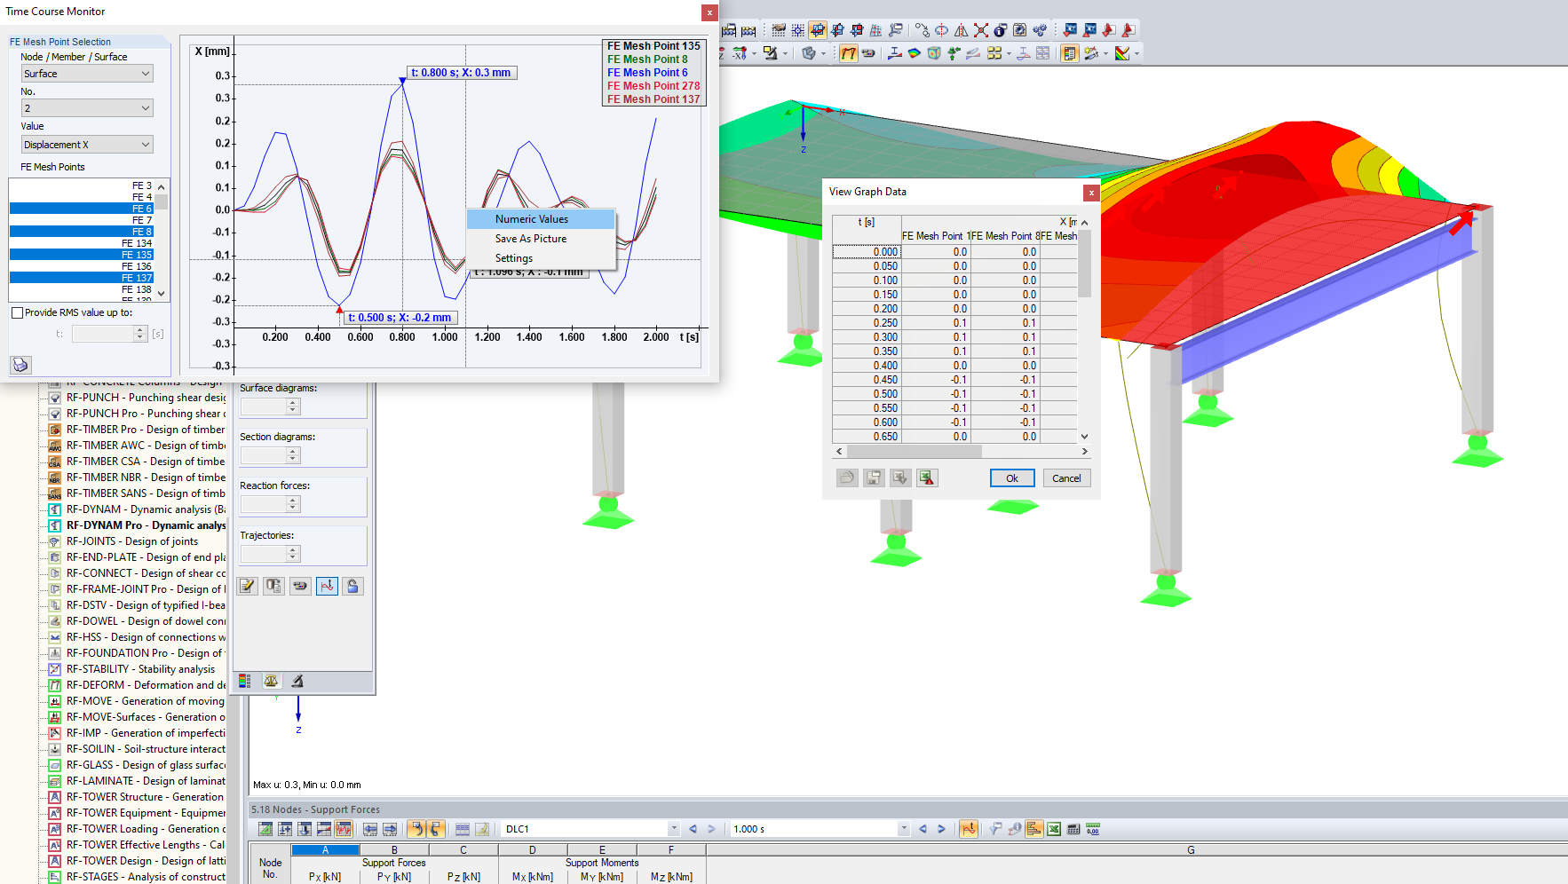Switch to the color spectrum panel tab
This screenshot has width=1568, height=884.
click(x=245, y=681)
